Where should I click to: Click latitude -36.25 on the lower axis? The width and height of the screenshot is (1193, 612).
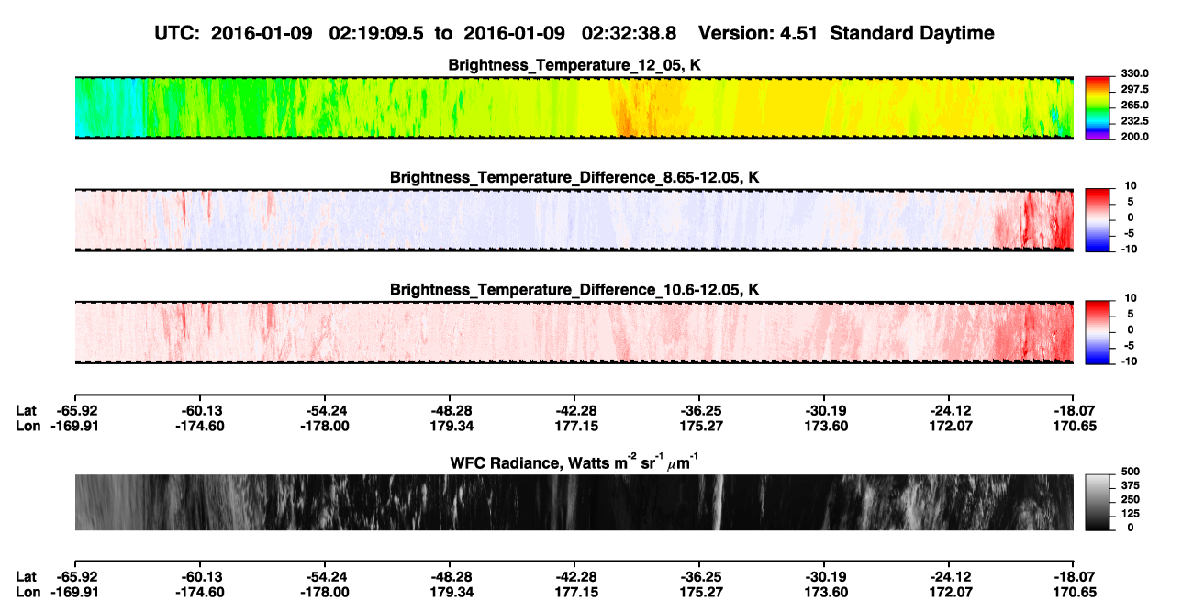699,577
